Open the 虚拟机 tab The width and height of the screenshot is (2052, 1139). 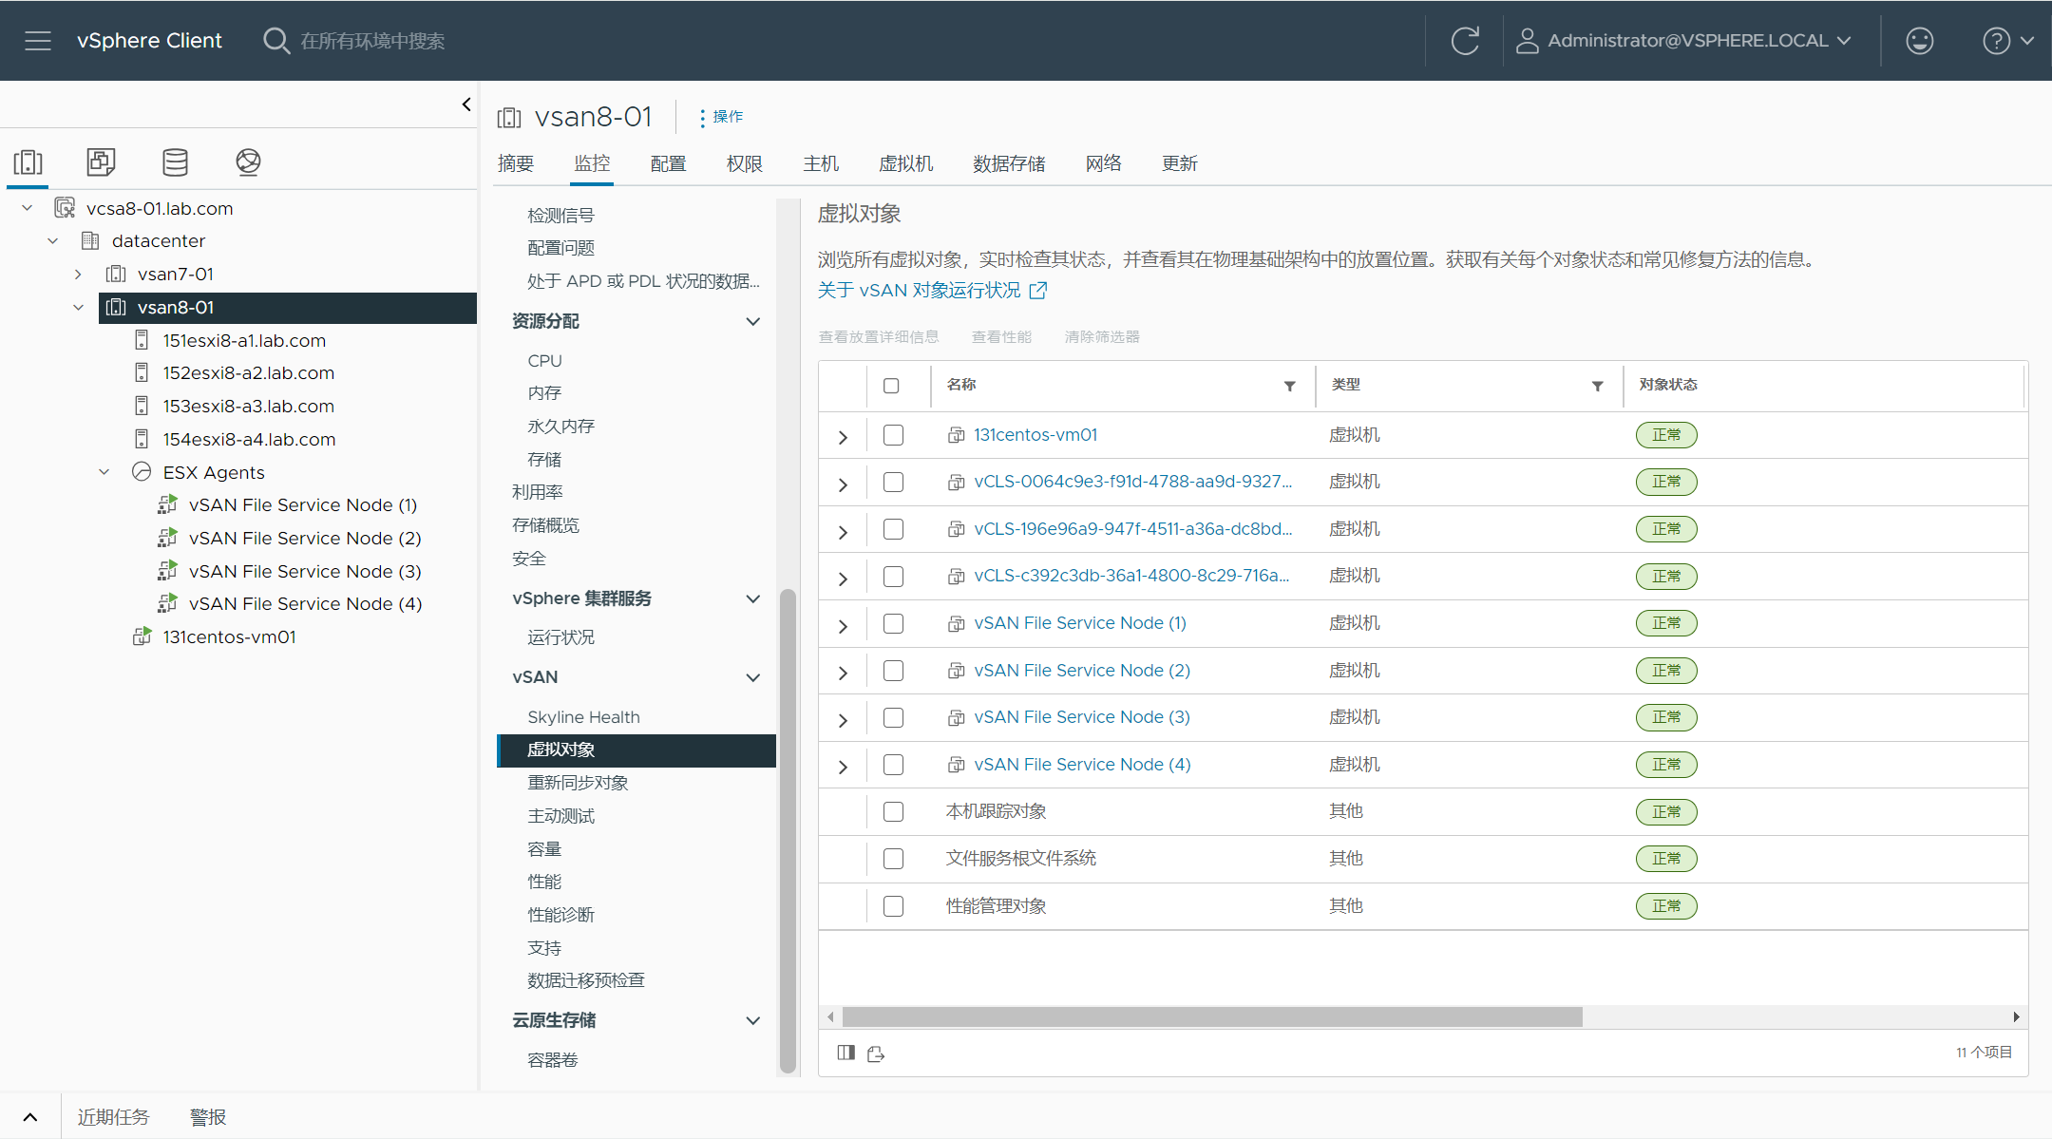pos(906,163)
